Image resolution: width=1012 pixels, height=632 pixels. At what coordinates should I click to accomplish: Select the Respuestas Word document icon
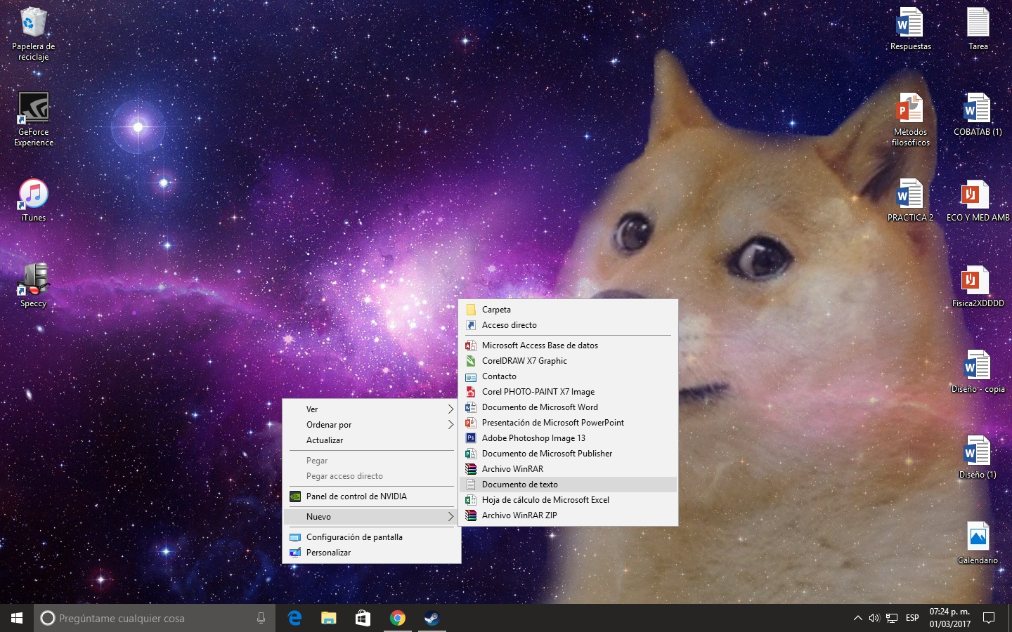pyautogui.click(x=910, y=29)
